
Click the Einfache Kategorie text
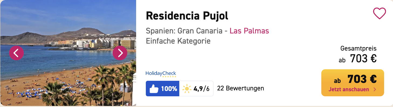pyautogui.click(x=178, y=41)
